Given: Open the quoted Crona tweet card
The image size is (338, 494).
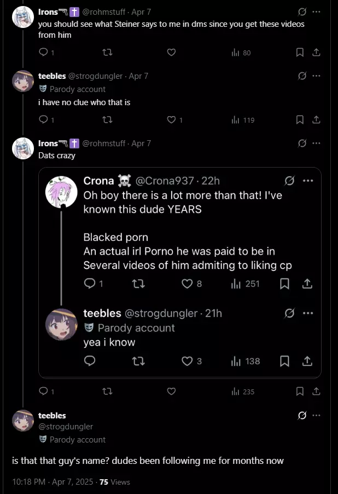Looking at the screenshot, I should click(180, 273).
